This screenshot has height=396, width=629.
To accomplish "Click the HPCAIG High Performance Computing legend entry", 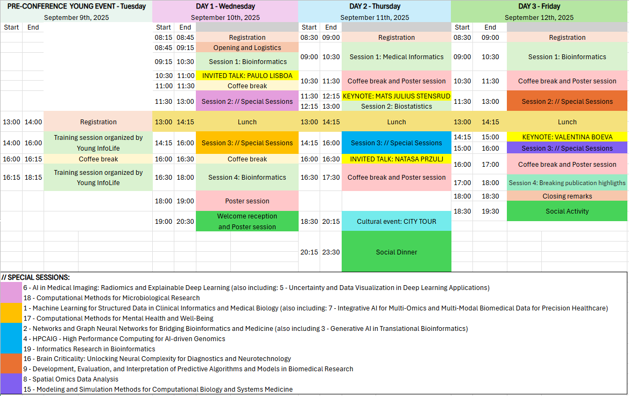I will (124, 339).
